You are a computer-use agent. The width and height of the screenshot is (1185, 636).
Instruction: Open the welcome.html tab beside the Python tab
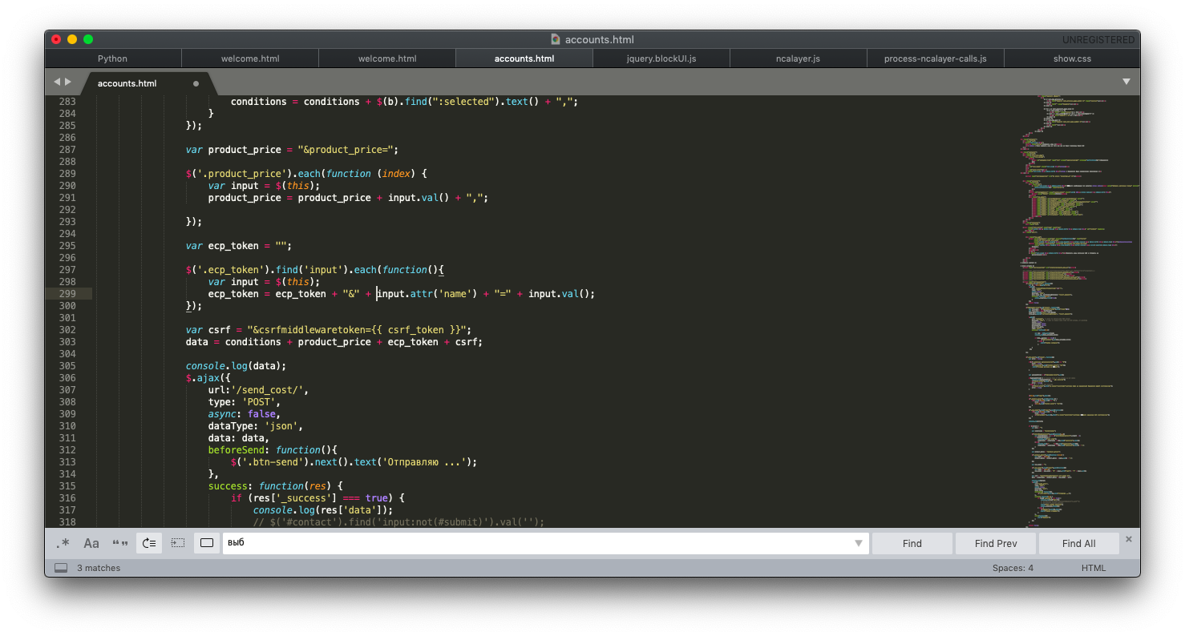point(250,58)
